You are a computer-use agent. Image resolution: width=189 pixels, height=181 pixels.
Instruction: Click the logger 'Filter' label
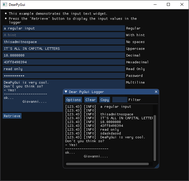[135, 100]
